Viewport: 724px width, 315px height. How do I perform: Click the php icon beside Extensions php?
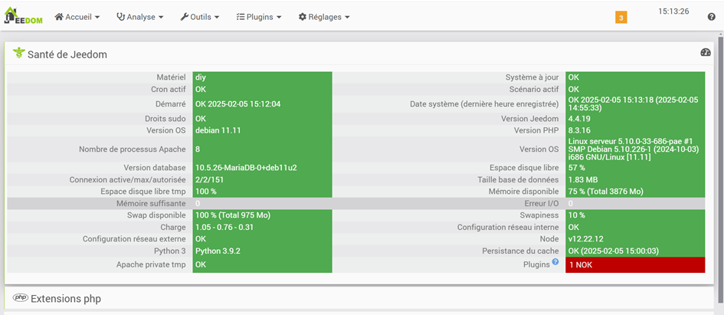[x=21, y=298]
